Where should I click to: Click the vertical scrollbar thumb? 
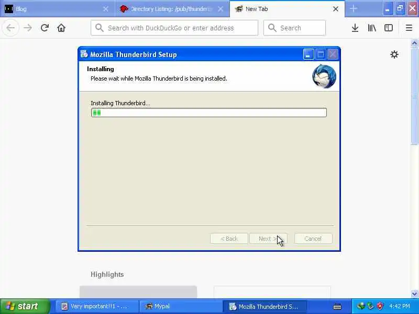click(414, 96)
